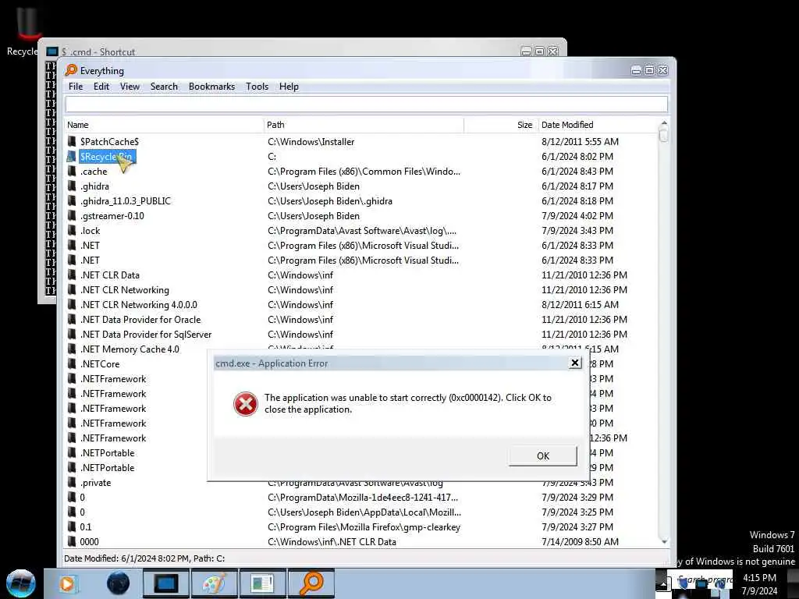The height and width of the screenshot is (599, 799).
Task: Select the .private result name
Action: point(95,482)
